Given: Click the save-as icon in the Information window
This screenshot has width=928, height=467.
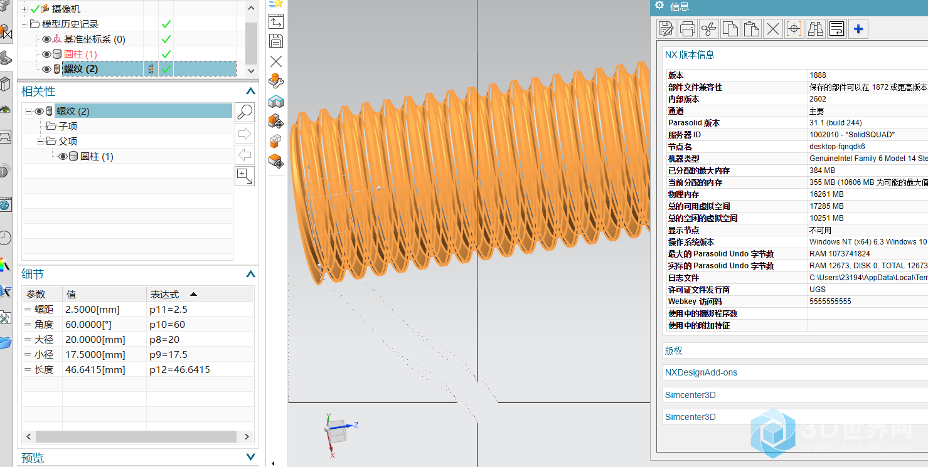Looking at the screenshot, I should pyautogui.click(x=666, y=28).
